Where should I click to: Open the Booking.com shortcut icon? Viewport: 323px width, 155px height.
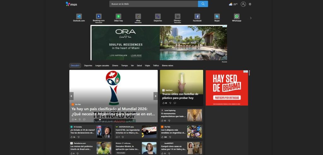[99, 16]
